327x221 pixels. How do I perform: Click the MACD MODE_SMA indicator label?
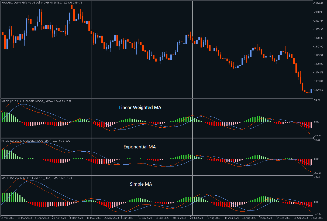[36, 178]
